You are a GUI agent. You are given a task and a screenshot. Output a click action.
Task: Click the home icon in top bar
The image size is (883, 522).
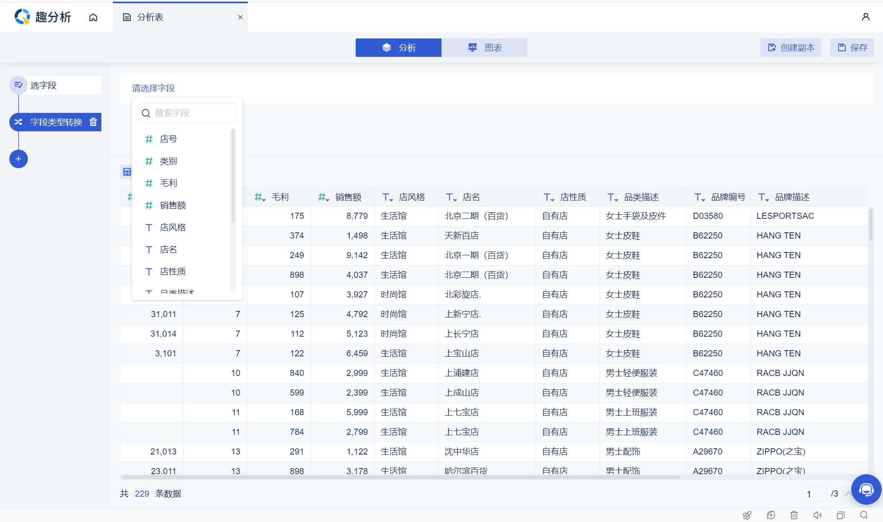[x=93, y=17]
